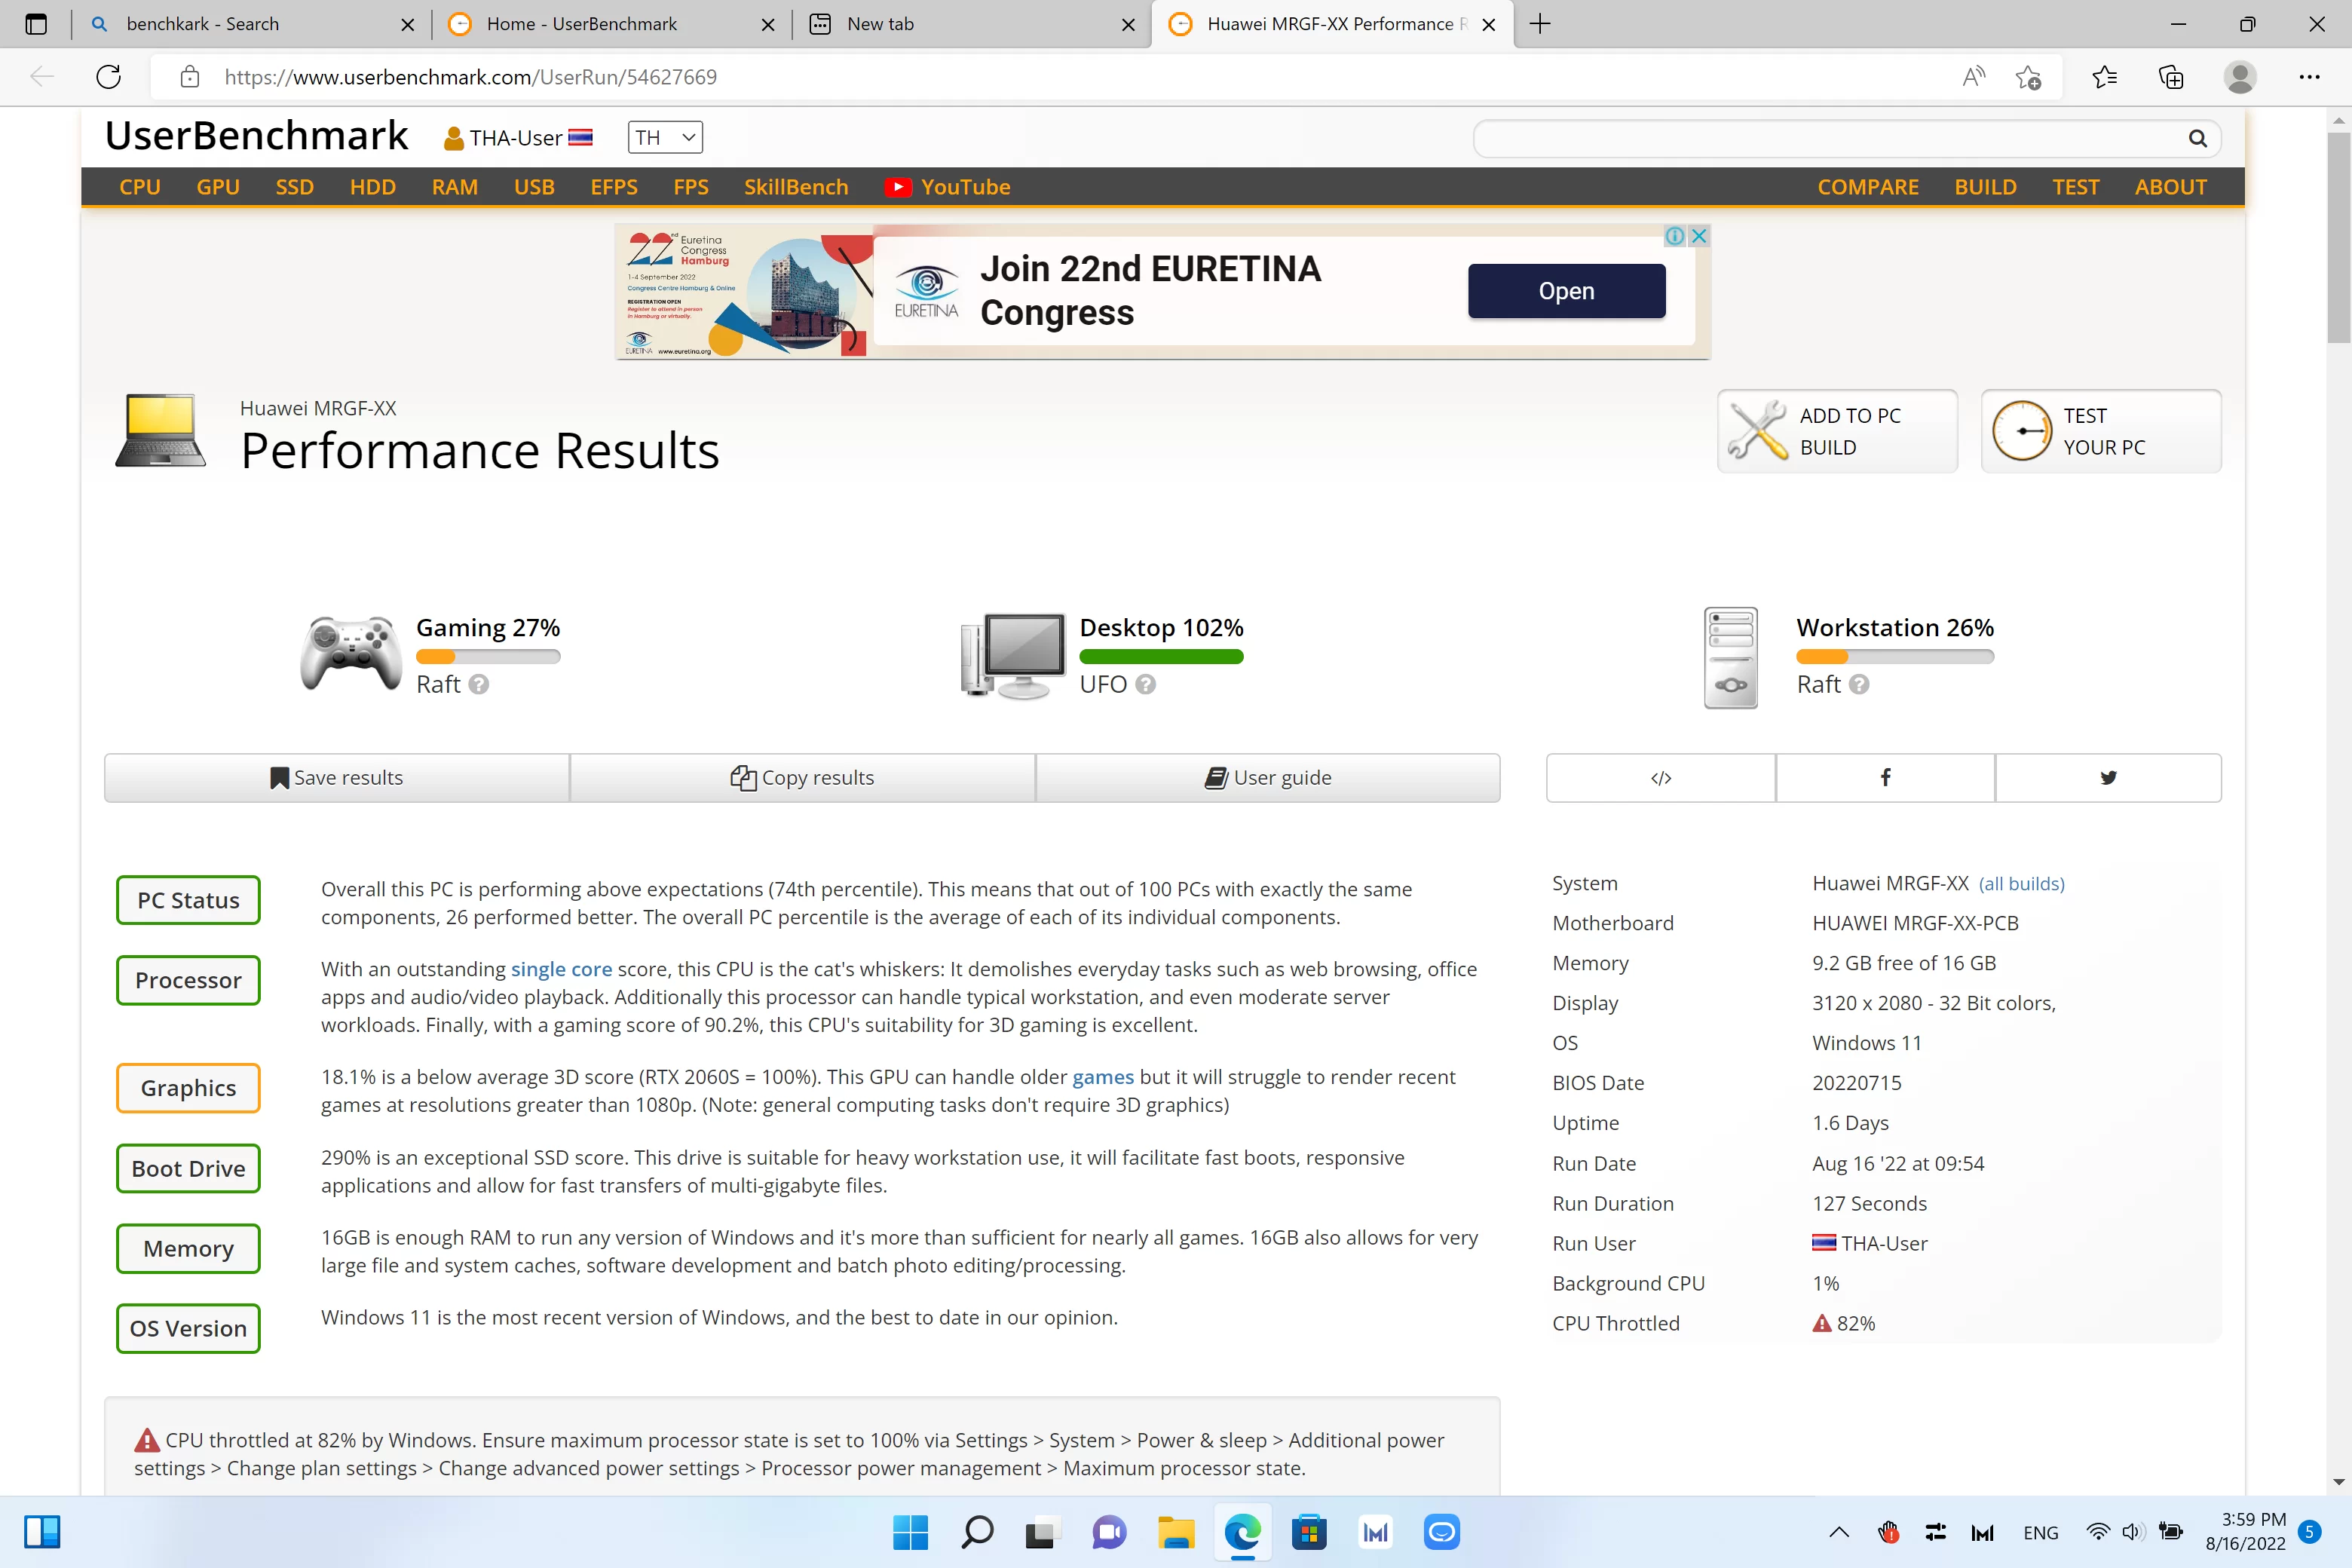2352x1568 pixels.
Task: Open help for Gaming Raft rating
Action: coord(479,685)
